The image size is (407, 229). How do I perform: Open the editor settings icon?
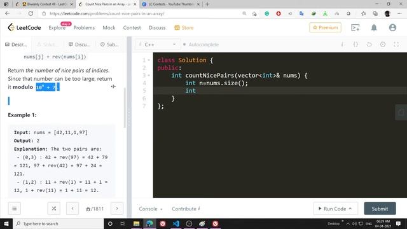(383, 45)
